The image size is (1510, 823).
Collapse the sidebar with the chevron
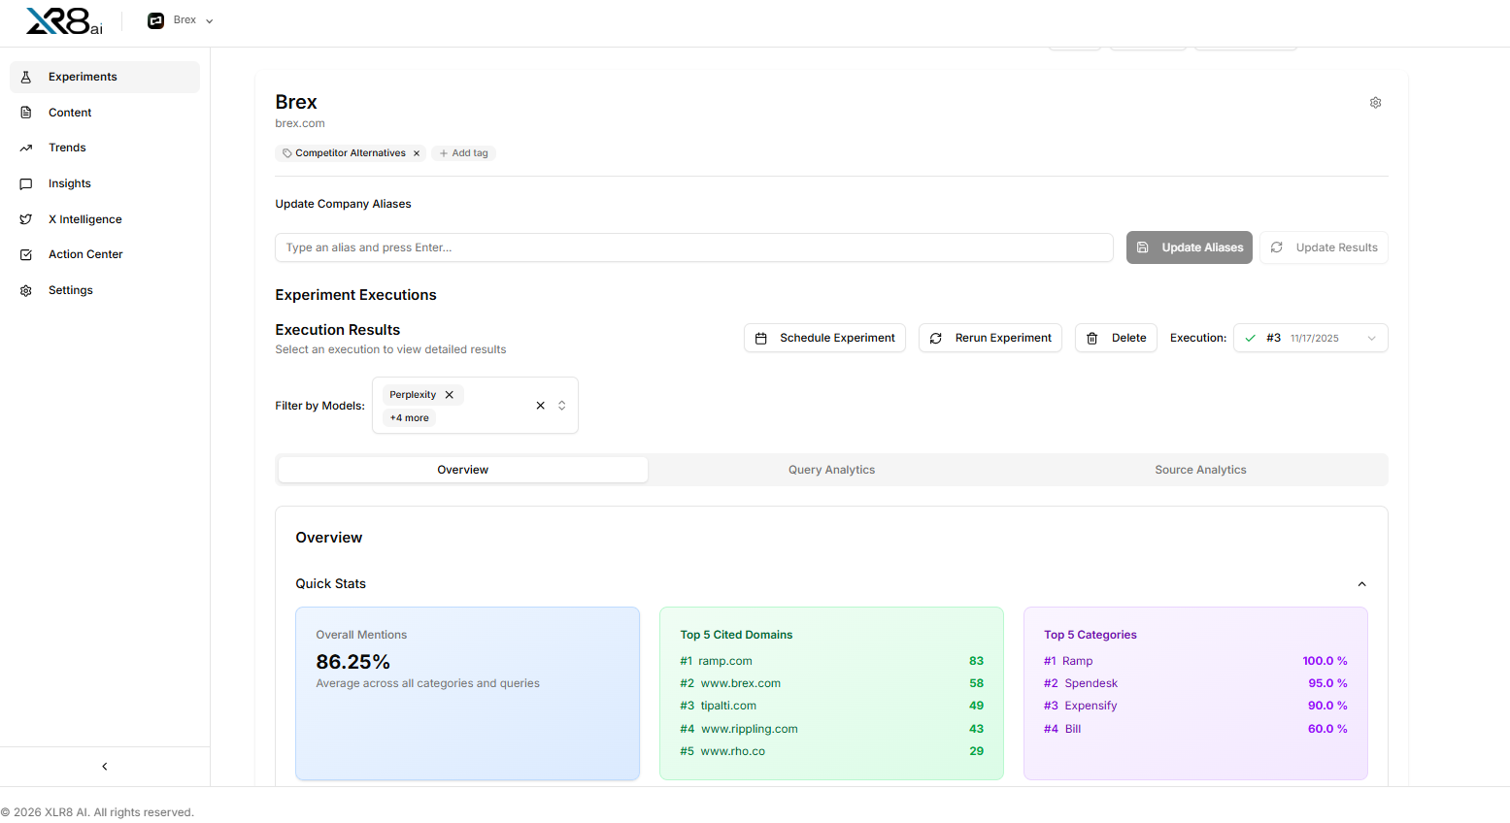105,767
